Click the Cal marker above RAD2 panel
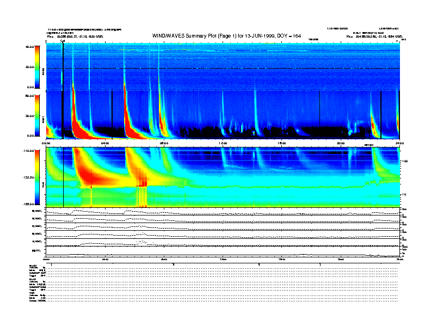 [x=63, y=41]
